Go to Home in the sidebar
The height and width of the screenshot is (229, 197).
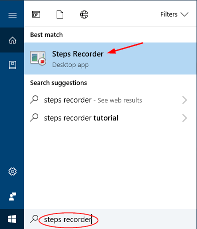(13, 40)
